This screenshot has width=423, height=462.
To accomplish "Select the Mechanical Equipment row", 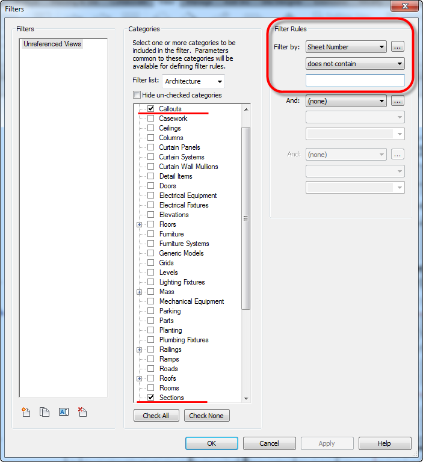I will (191, 301).
